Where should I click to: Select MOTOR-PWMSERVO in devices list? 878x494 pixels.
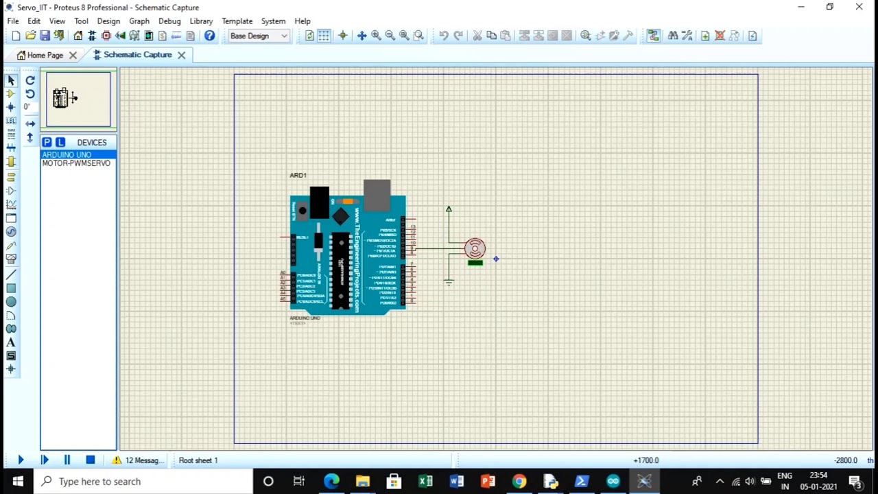[x=76, y=164]
